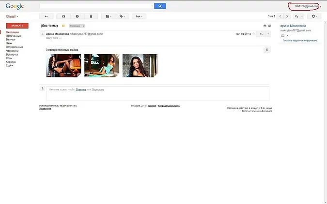
Task: Open the Важные folder
Action: [11, 40]
